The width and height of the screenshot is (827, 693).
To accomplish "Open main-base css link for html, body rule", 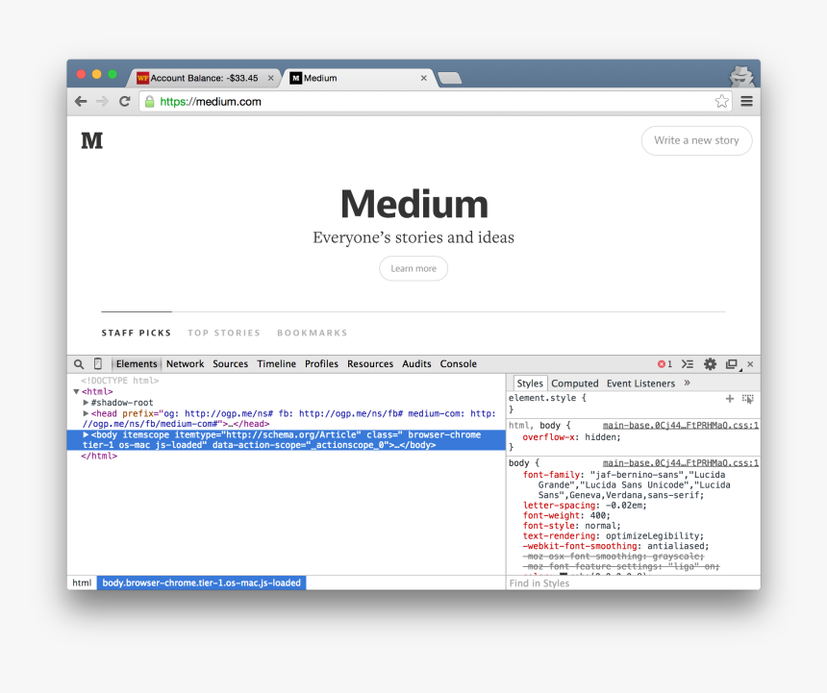I will tap(681, 425).
